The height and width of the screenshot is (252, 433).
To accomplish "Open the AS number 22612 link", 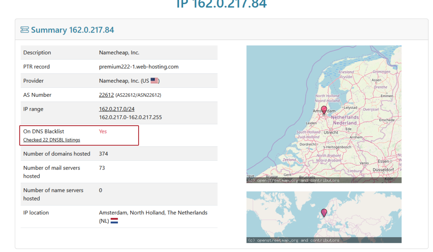I will 106,95.
